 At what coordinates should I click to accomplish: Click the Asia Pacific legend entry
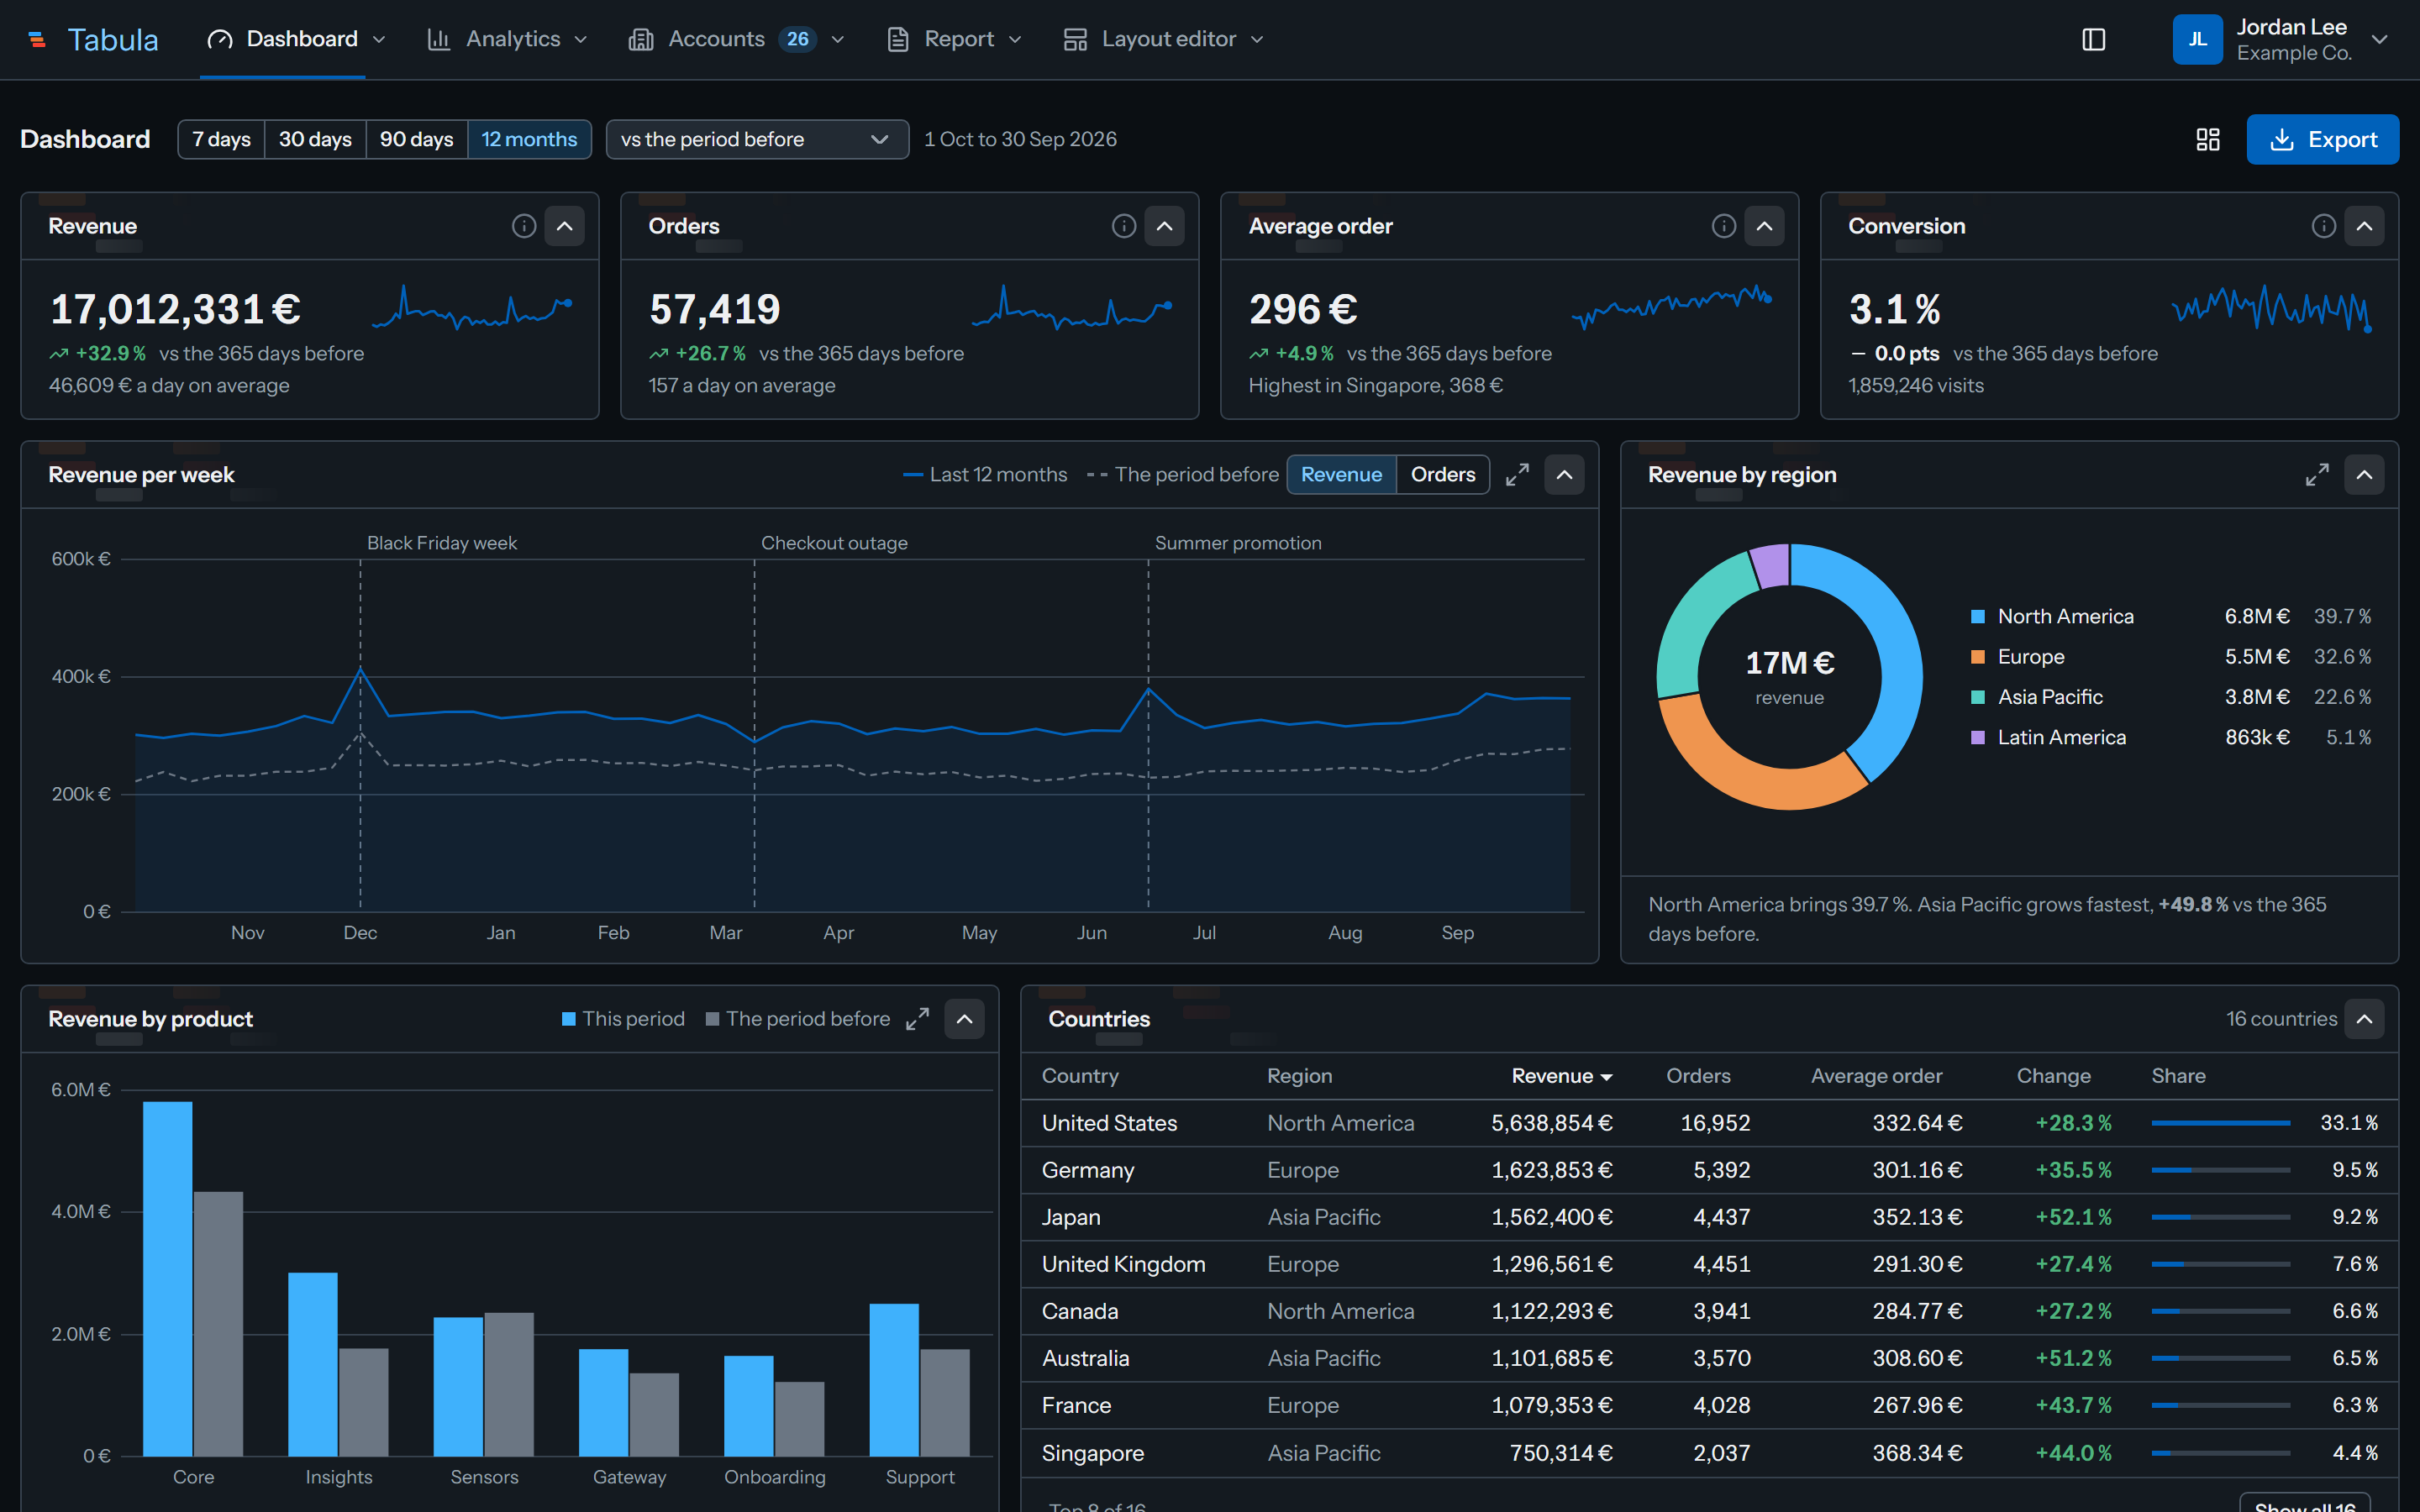pos(2170,697)
